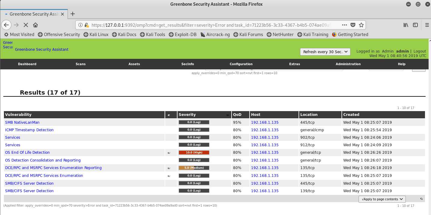
Task: Click the small icon right of Apply to page contents
Action: [421, 199]
